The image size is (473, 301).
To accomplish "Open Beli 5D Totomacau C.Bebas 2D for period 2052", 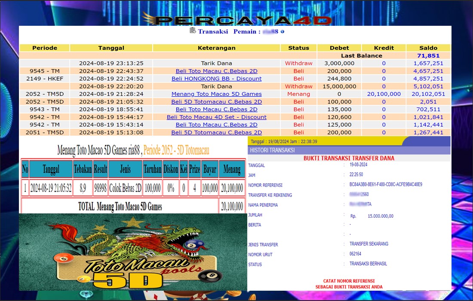I will 216,102.
